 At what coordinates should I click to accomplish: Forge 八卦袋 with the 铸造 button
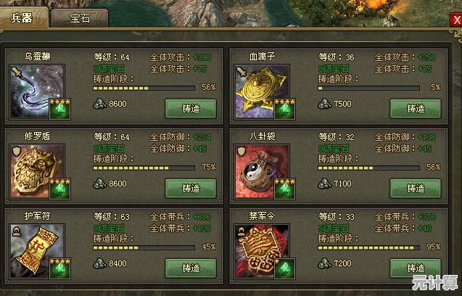pos(416,188)
